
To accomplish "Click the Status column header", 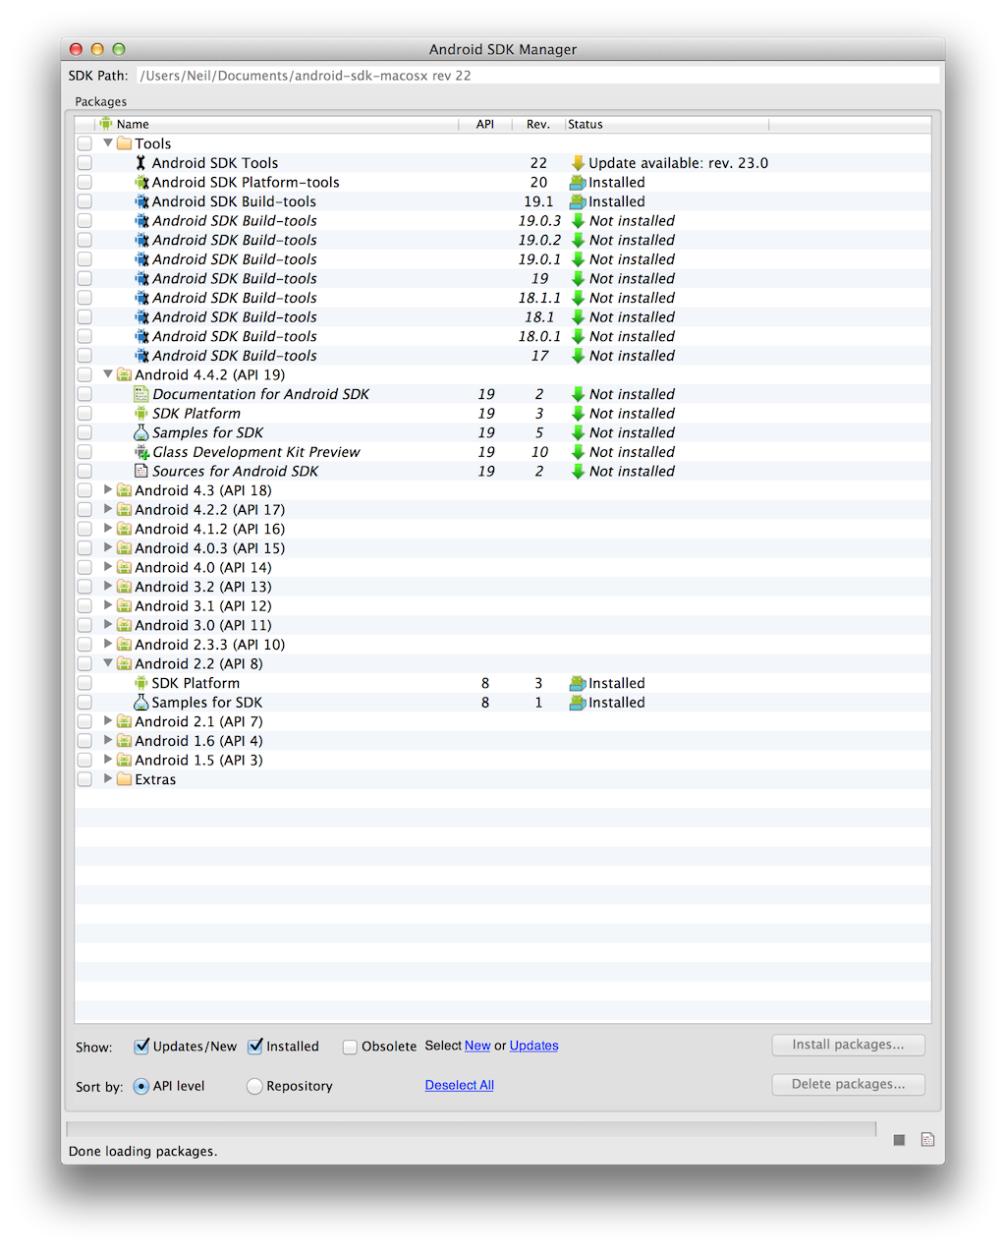I will [666, 125].
